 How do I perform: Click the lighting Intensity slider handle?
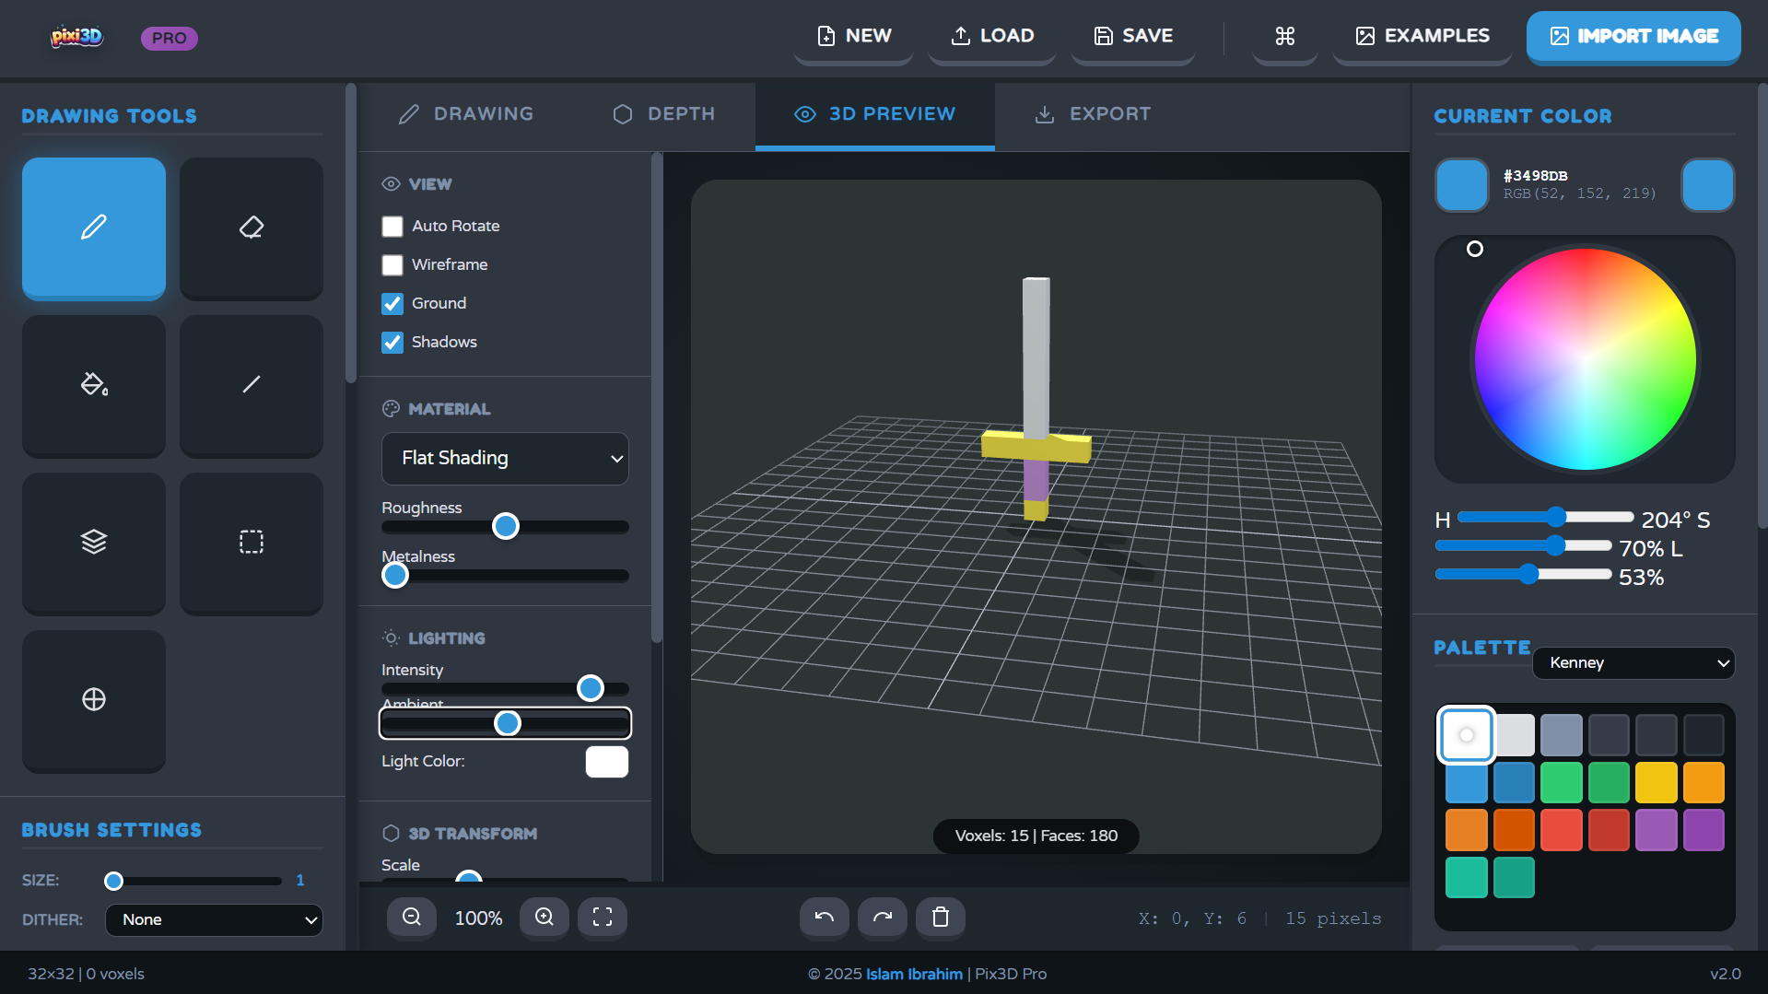pos(591,689)
